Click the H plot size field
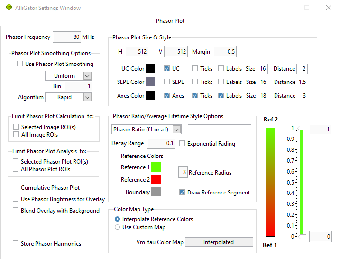Viewport: 340px width, 259px height. point(137,52)
